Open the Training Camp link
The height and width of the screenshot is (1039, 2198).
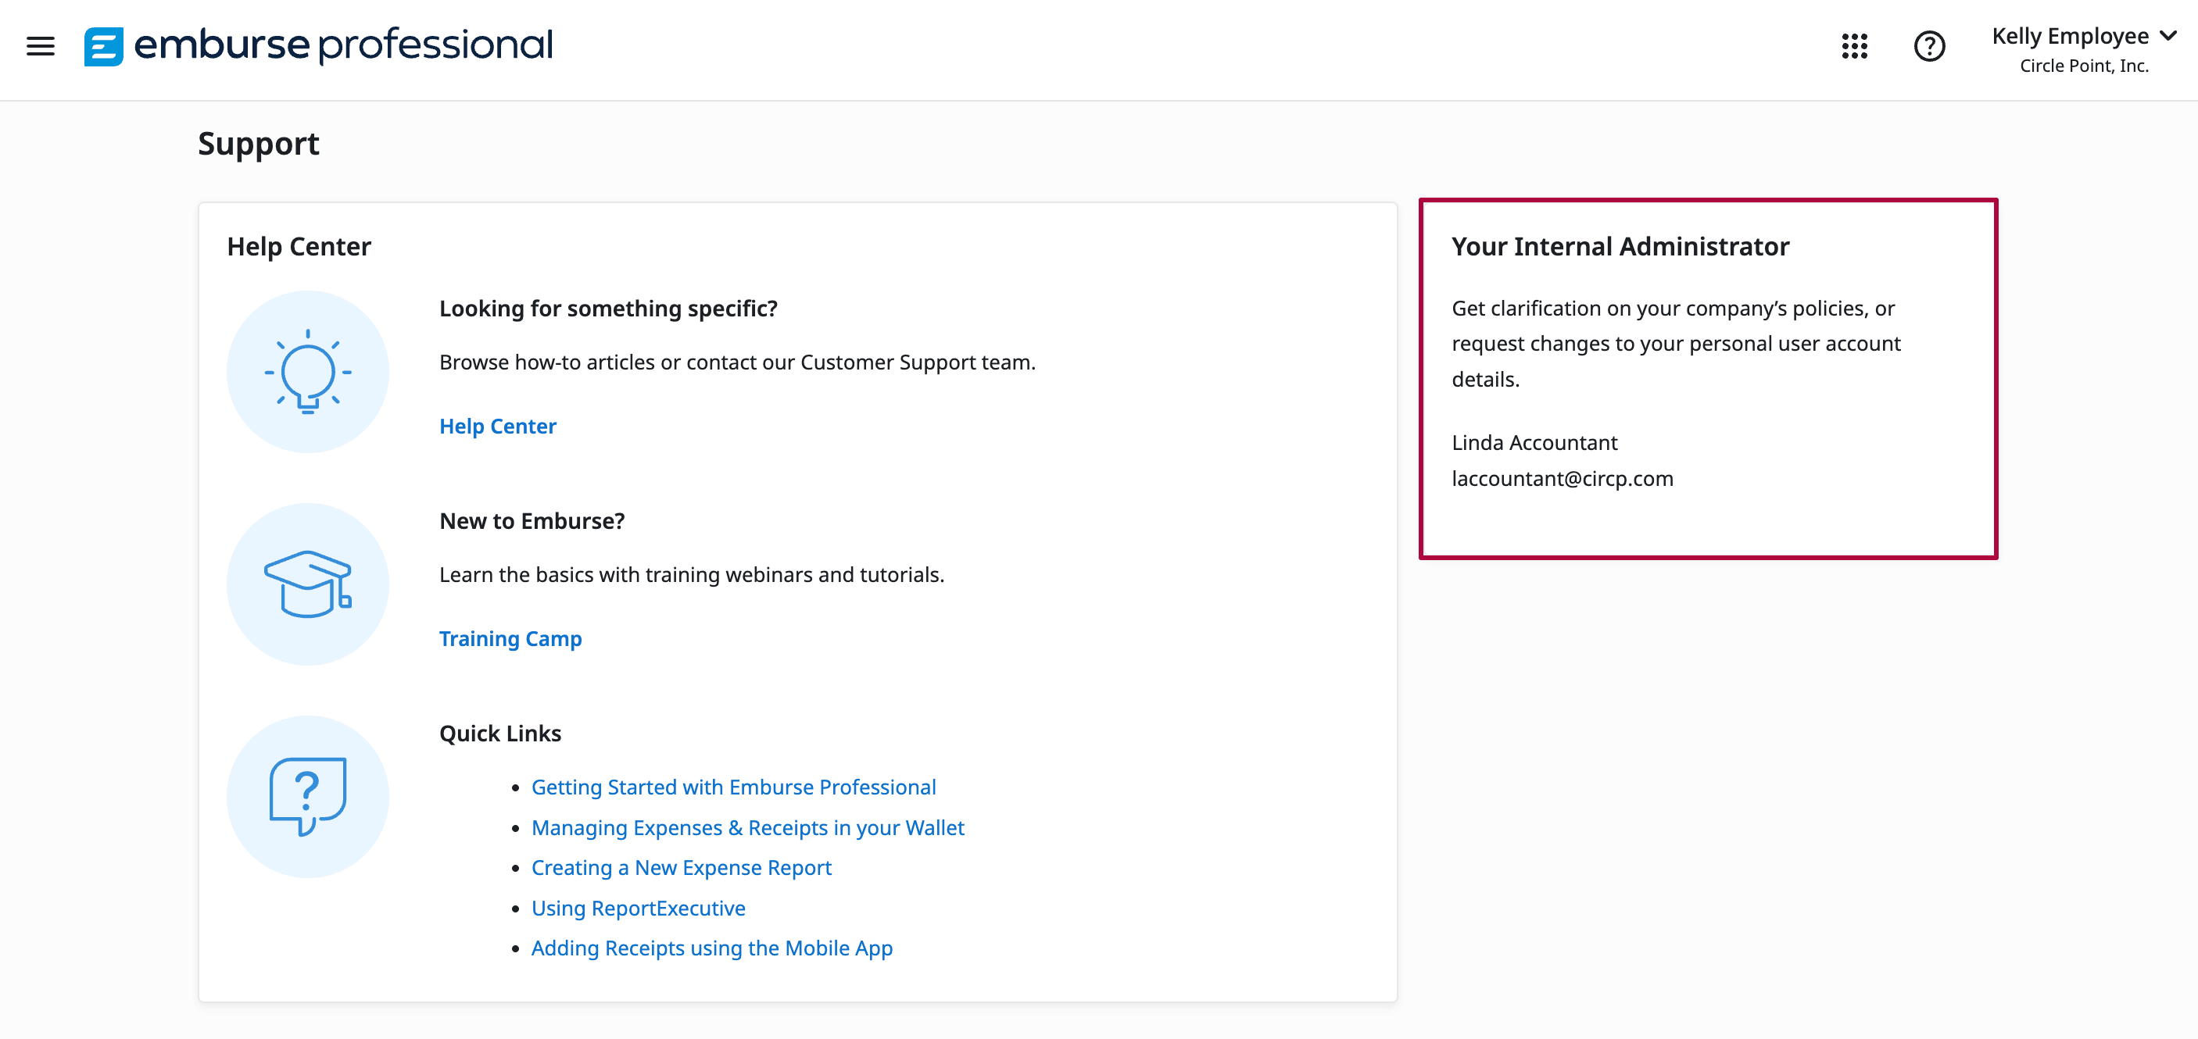510,639
